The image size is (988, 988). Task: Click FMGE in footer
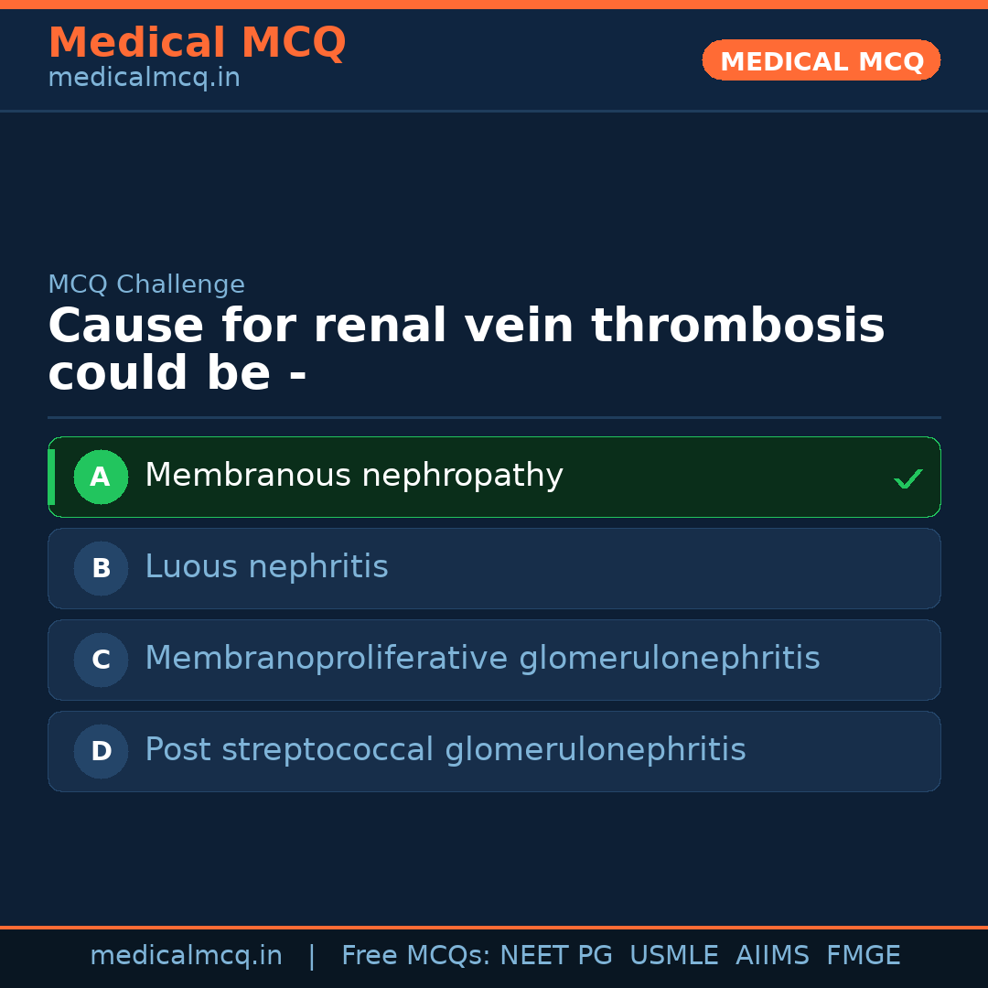click(x=863, y=956)
